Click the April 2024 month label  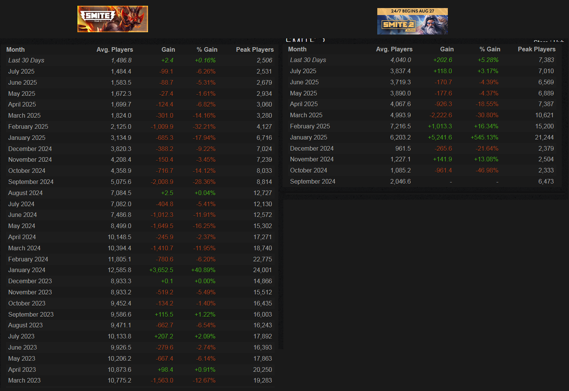[x=22, y=237]
